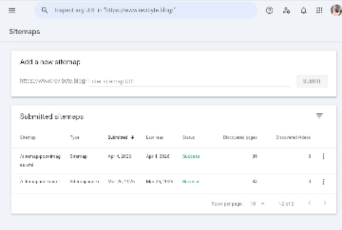
Task: Click the Submitted sitemaps heading
Action: [52, 117]
